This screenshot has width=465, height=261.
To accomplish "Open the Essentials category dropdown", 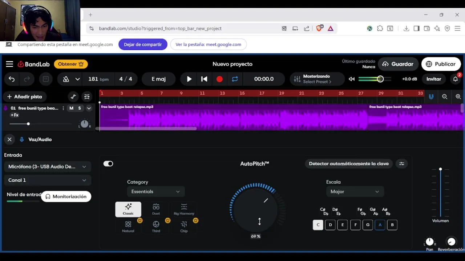I will [155, 192].
